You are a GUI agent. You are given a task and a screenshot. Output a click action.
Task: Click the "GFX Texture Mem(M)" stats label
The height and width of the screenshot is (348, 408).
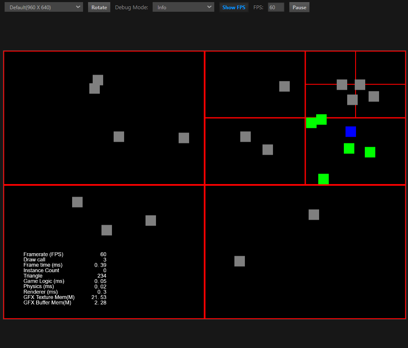[x=49, y=297]
